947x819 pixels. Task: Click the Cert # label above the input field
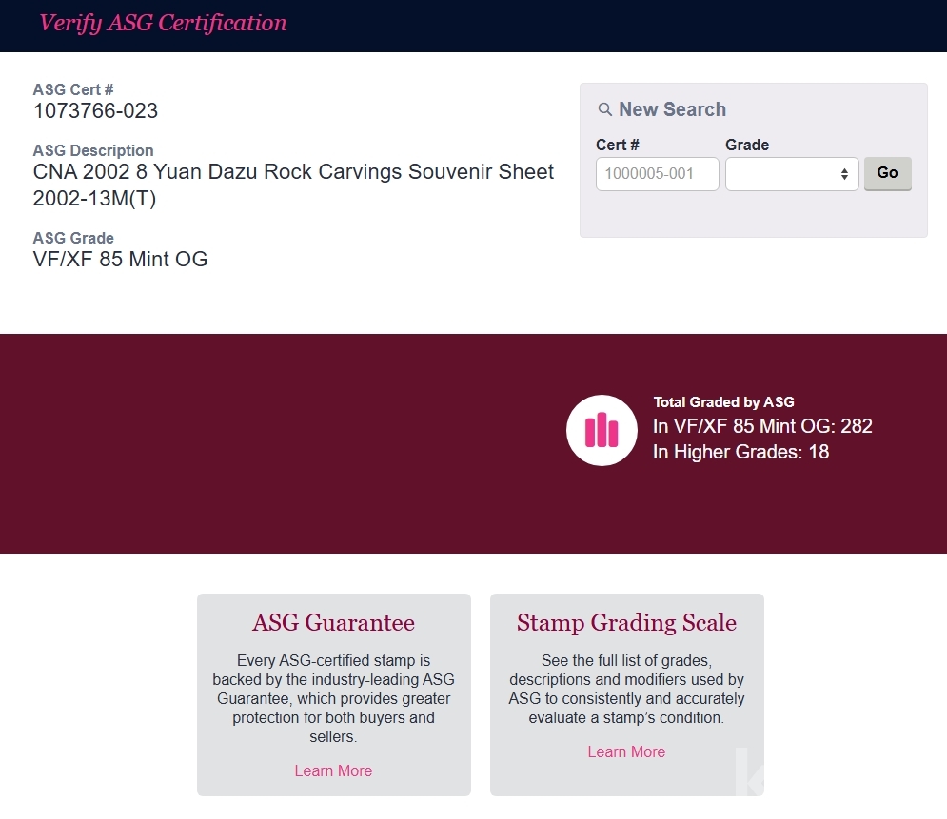tap(618, 145)
